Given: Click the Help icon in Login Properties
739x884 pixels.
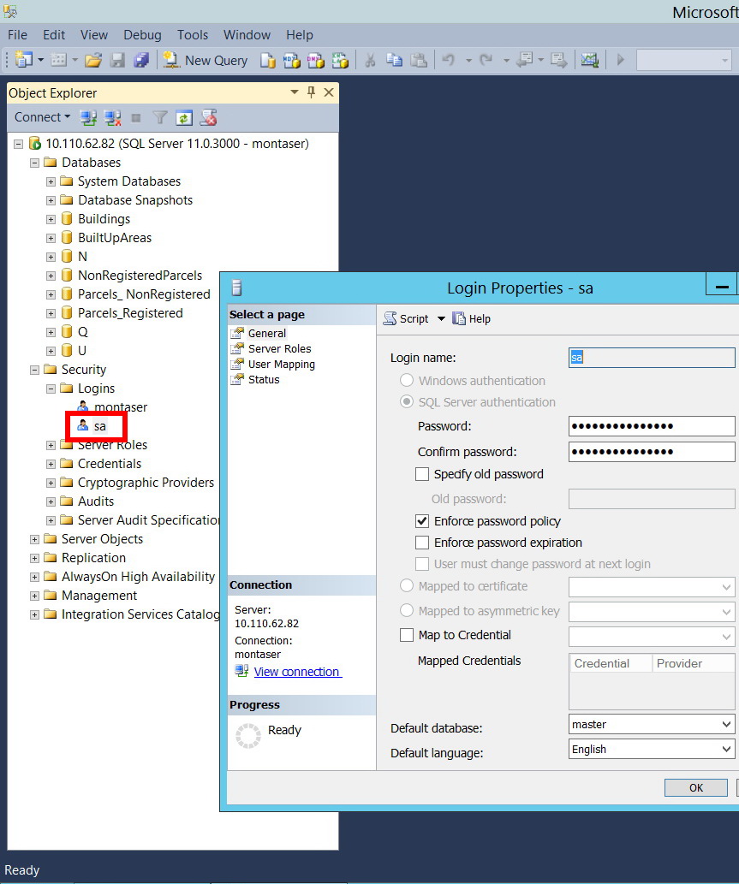Looking at the screenshot, I should click(x=472, y=318).
